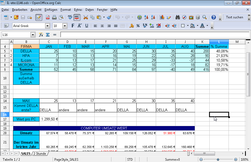Decrease indent icon
251x162 pixels.
pos(167,26)
